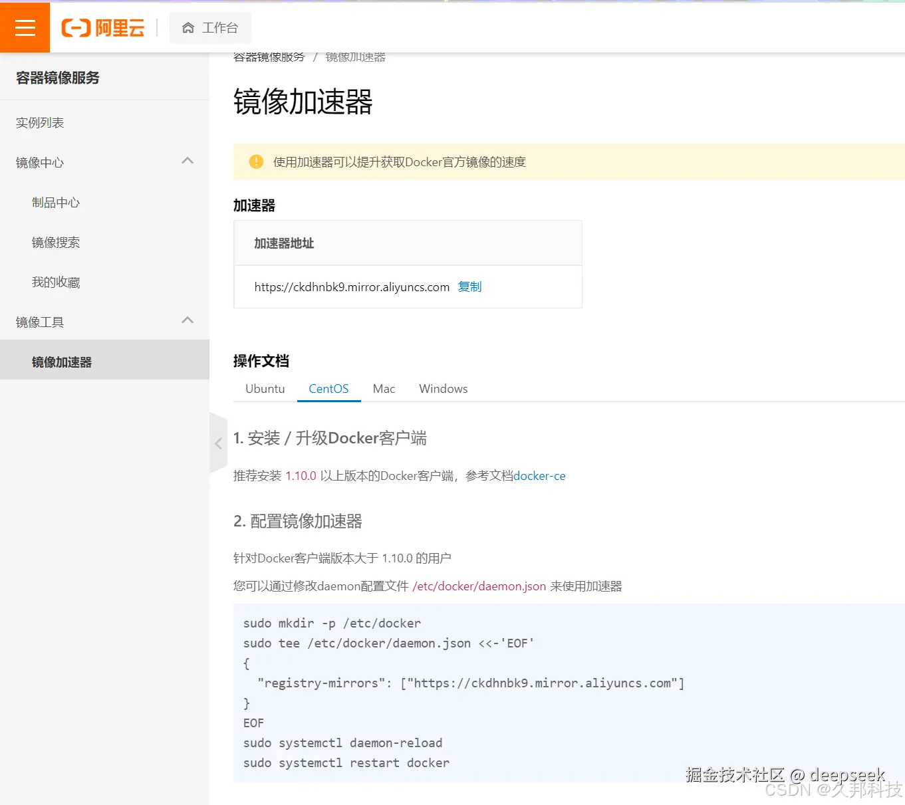The height and width of the screenshot is (805, 905).
Task: Open 我的收藏 in the sidebar
Action: 56,283
